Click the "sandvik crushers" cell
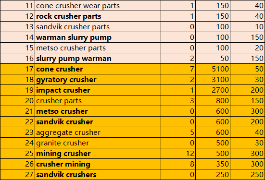Image resolution: width=265 pixels, height=180 pixels. 98,175
